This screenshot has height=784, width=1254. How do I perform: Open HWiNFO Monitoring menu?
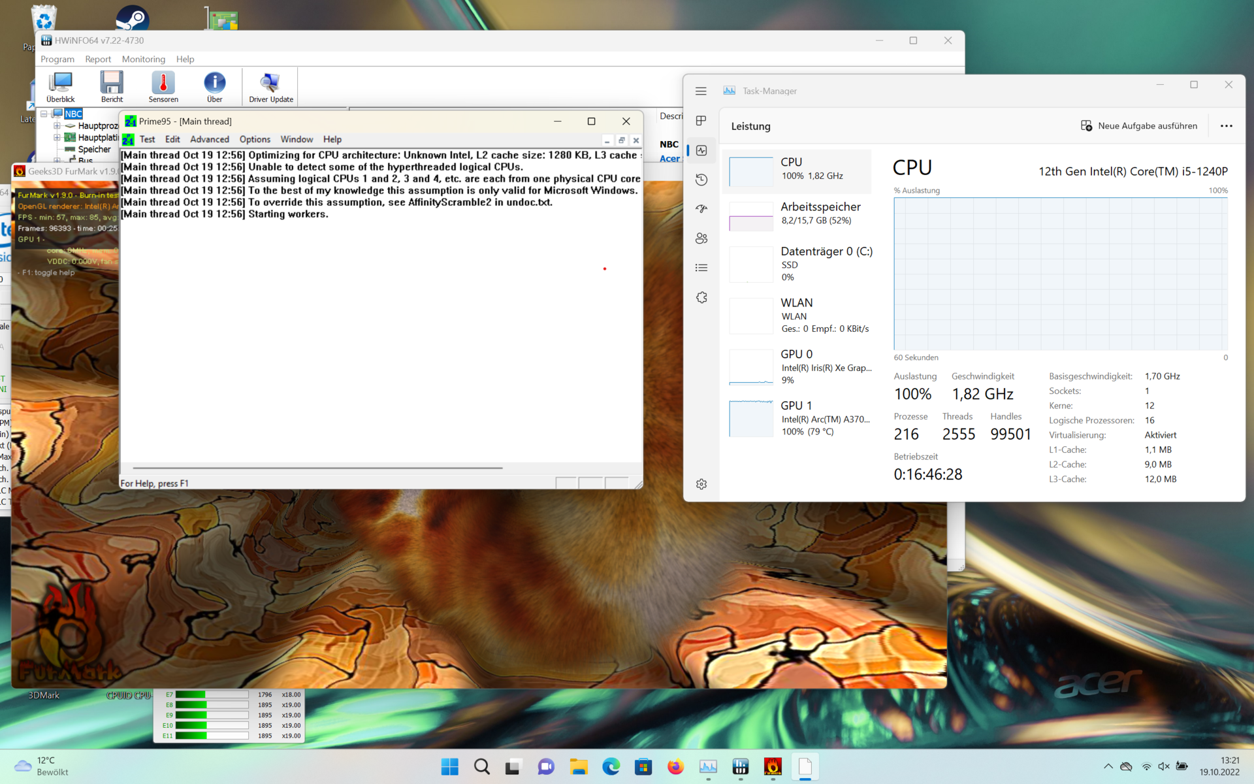(x=143, y=59)
